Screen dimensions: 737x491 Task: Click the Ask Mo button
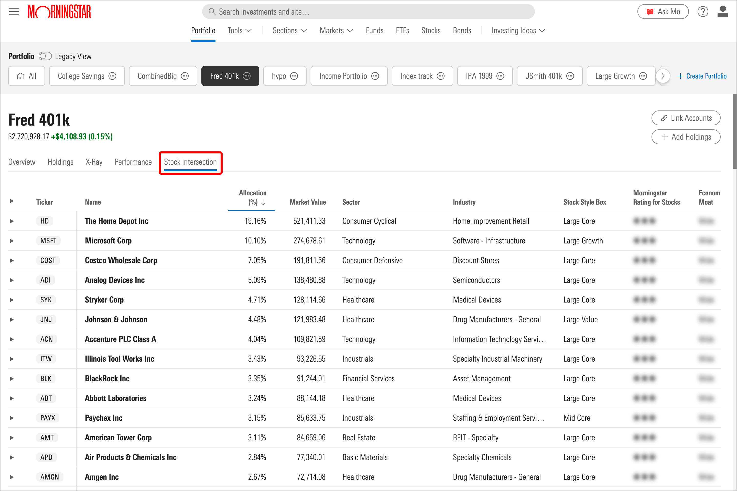tap(663, 12)
